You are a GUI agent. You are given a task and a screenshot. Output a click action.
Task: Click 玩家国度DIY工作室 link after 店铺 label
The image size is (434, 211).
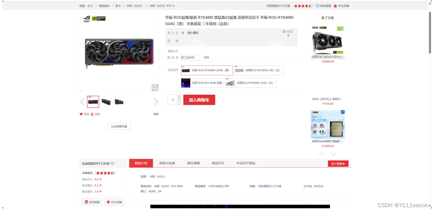coord(270,186)
